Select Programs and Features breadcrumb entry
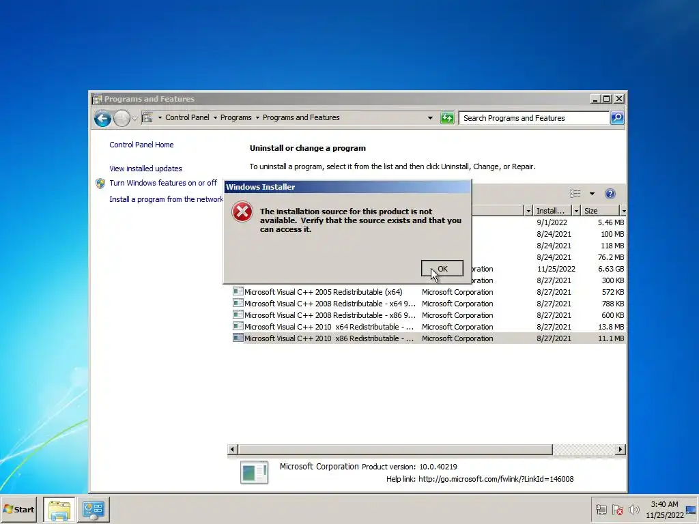Viewport: 699px width, 524px height. tap(301, 117)
